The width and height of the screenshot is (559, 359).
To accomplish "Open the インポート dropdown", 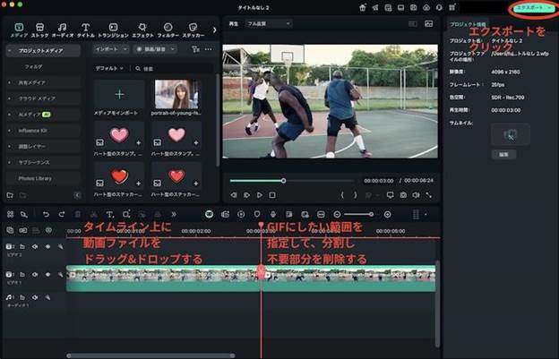I will point(108,49).
